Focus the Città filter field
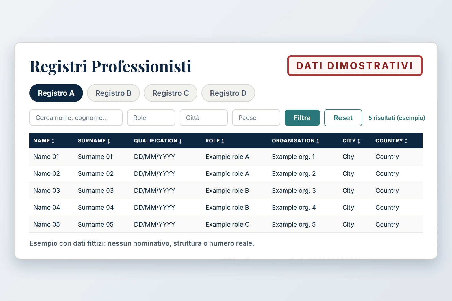452x301 pixels. click(x=204, y=118)
